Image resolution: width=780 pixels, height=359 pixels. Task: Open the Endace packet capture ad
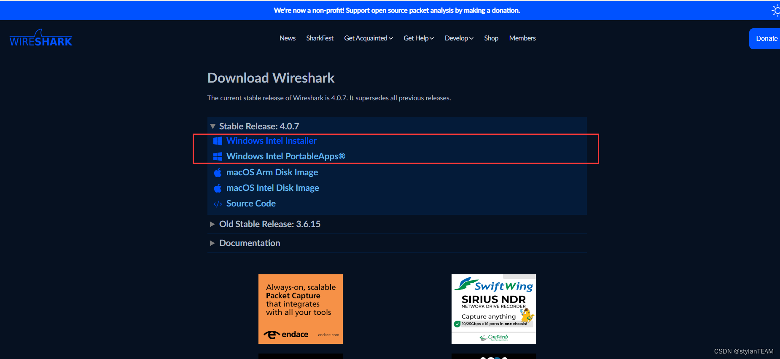click(x=301, y=309)
